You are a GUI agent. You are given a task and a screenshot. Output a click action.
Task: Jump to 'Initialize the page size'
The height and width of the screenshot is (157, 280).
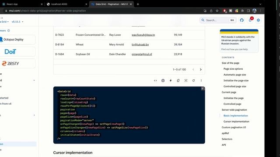pyautogui.click(x=236, y=80)
